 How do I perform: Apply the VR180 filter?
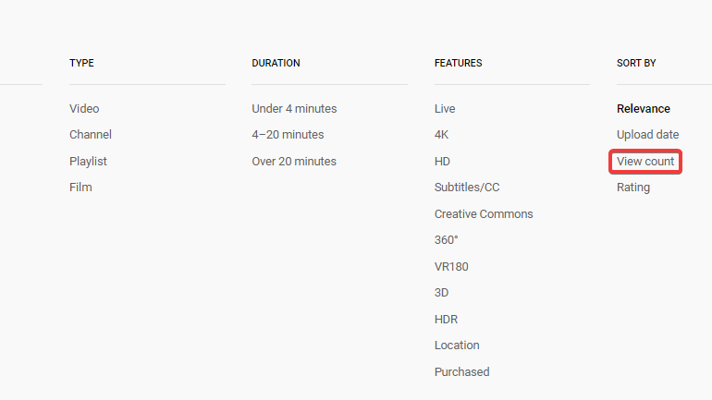[451, 267]
